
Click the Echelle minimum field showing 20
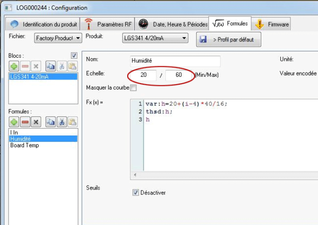click(x=144, y=75)
